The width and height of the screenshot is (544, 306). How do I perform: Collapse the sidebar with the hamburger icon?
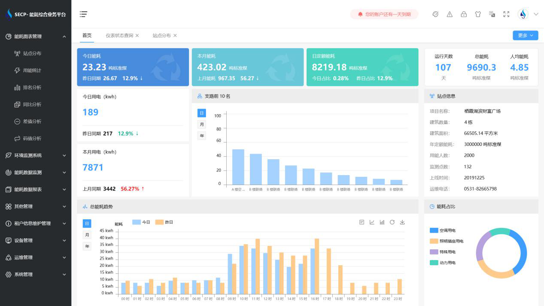pyautogui.click(x=83, y=14)
